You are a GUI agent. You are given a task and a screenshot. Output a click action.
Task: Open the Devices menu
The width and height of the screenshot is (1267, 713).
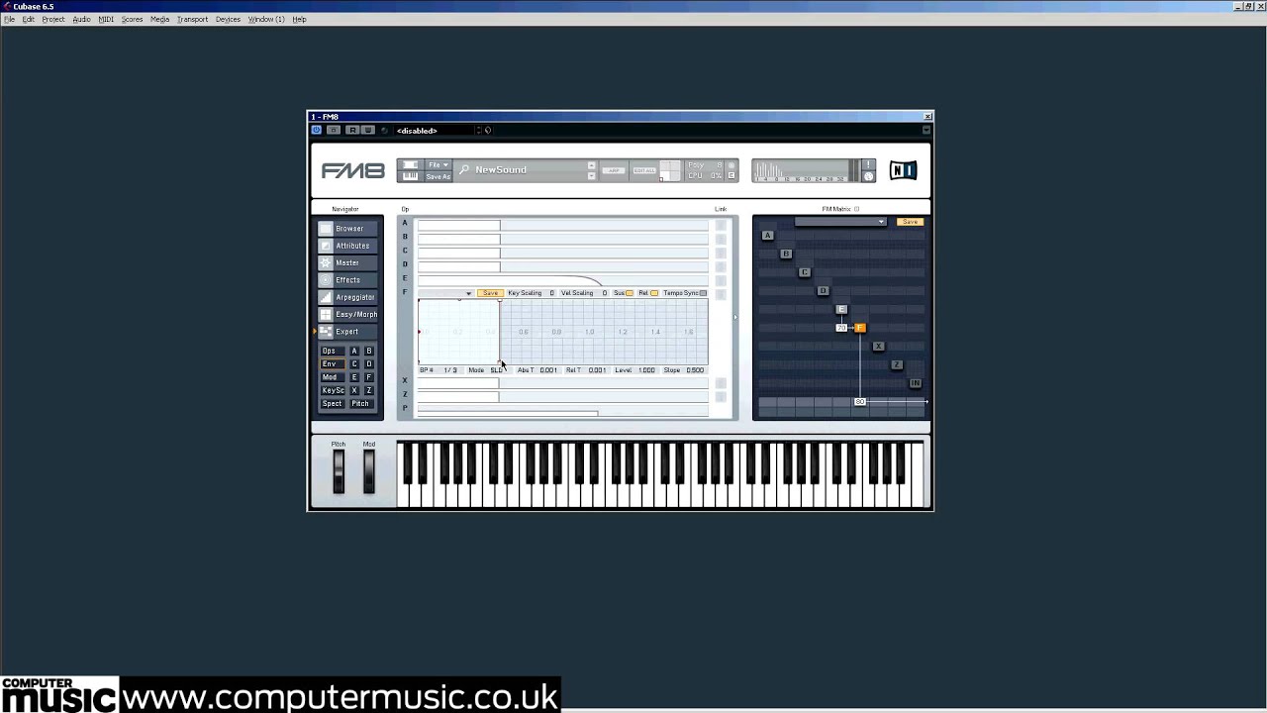tap(228, 19)
